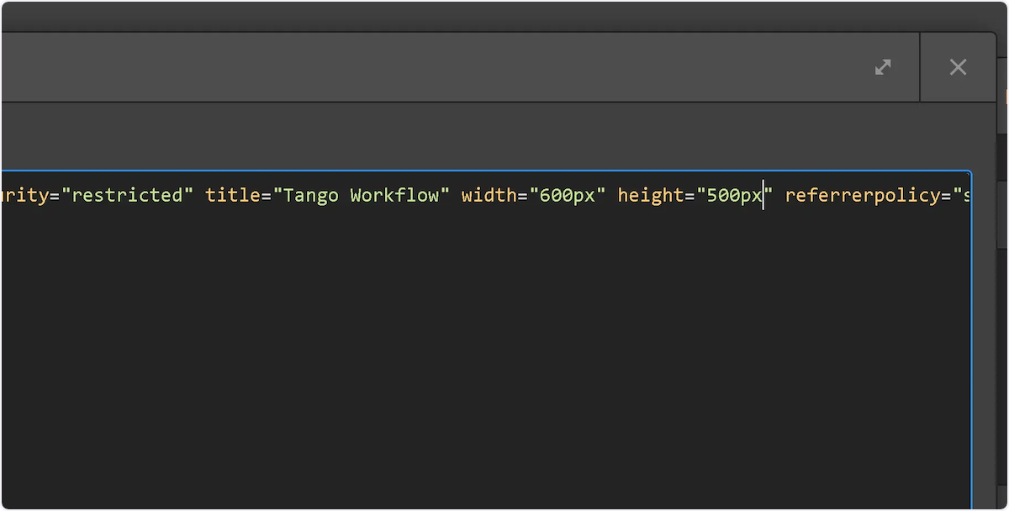Image resolution: width=1009 pixels, height=511 pixels.
Task: Select the "restricted" attribute value
Action: point(128,196)
